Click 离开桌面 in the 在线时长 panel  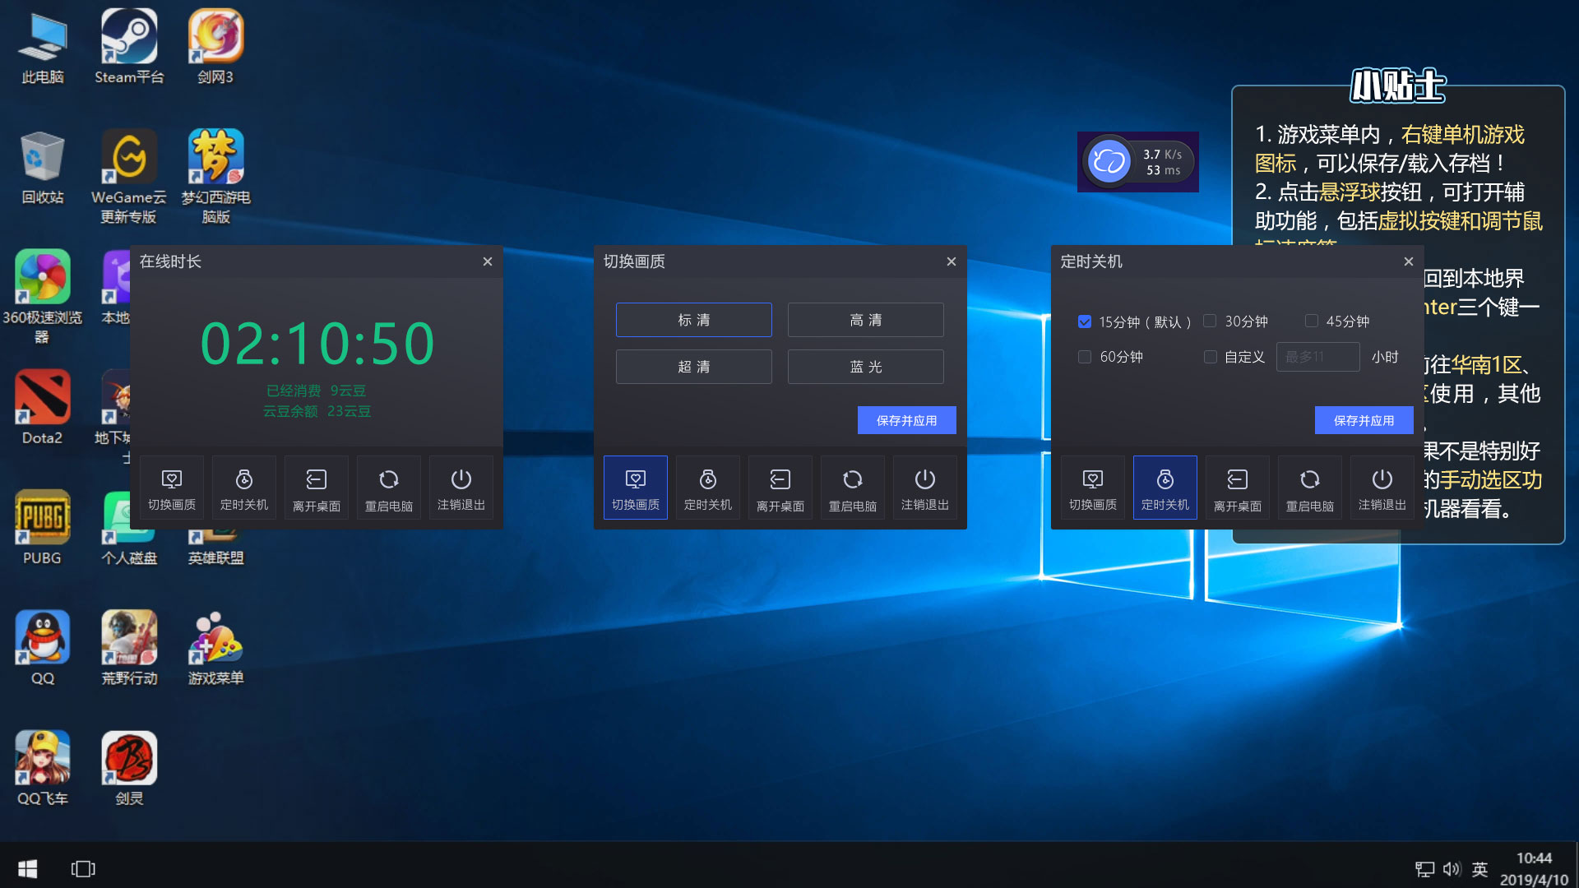[317, 488]
